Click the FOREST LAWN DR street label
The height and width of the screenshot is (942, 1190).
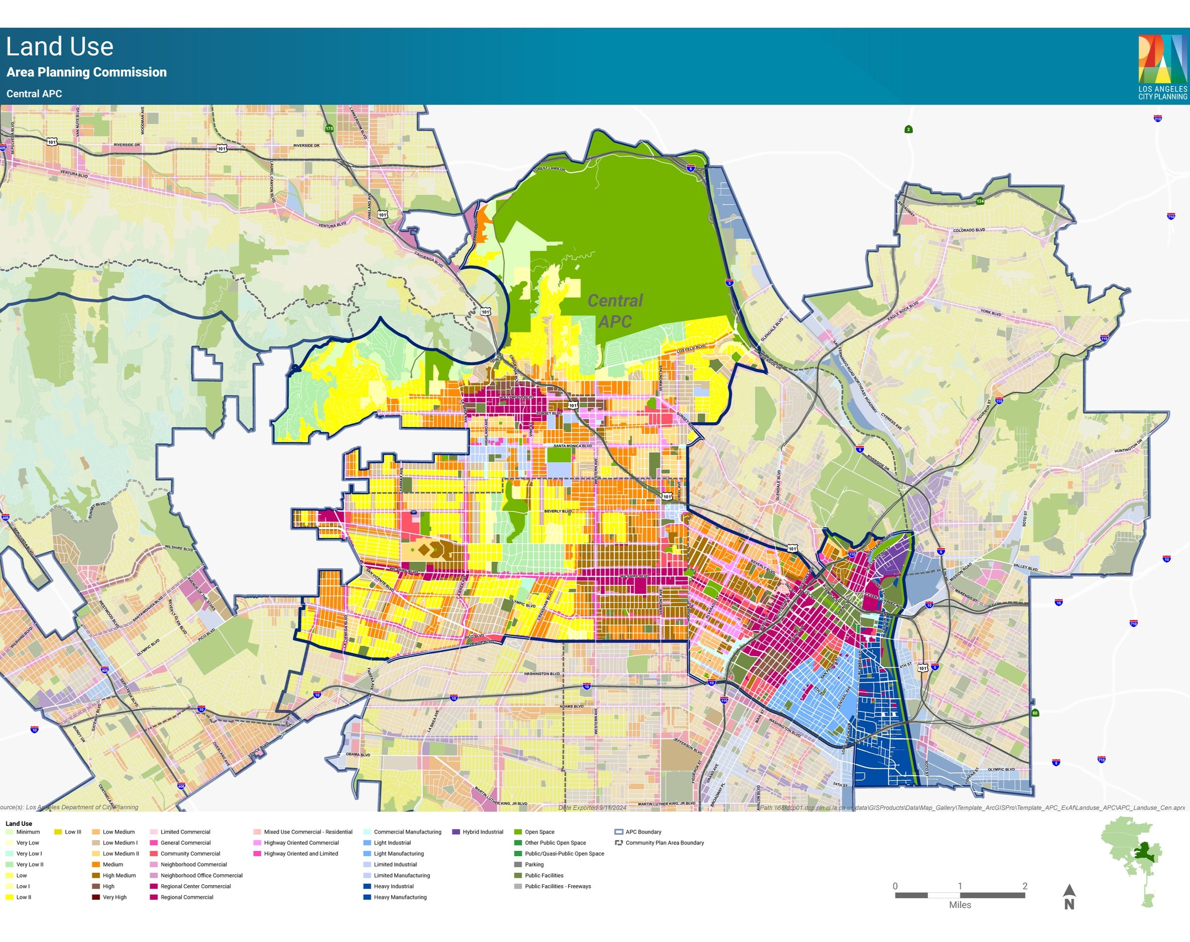(x=550, y=169)
